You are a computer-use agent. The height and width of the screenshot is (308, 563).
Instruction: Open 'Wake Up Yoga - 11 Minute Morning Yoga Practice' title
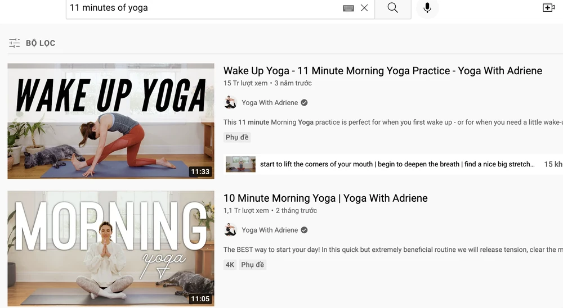tap(383, 71)
